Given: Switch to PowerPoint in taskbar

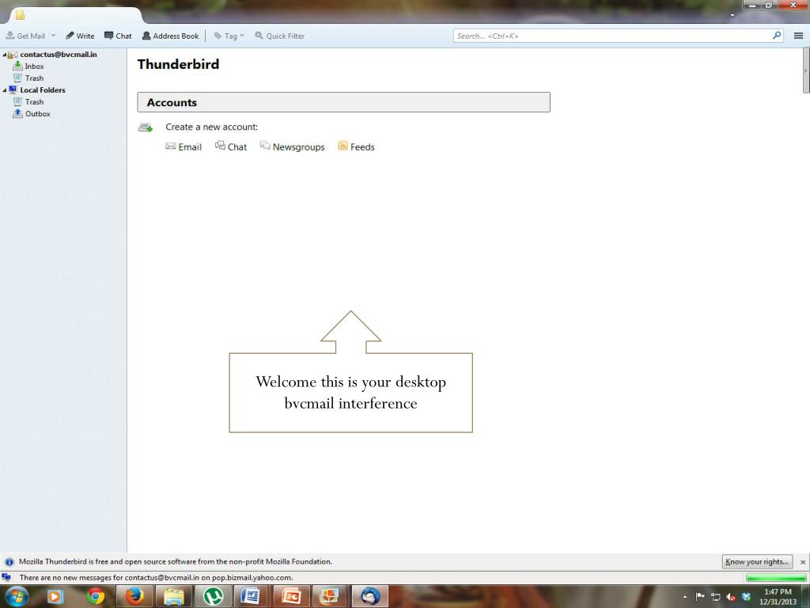Looking at the screenshot, I should click(x=292, y=597).
